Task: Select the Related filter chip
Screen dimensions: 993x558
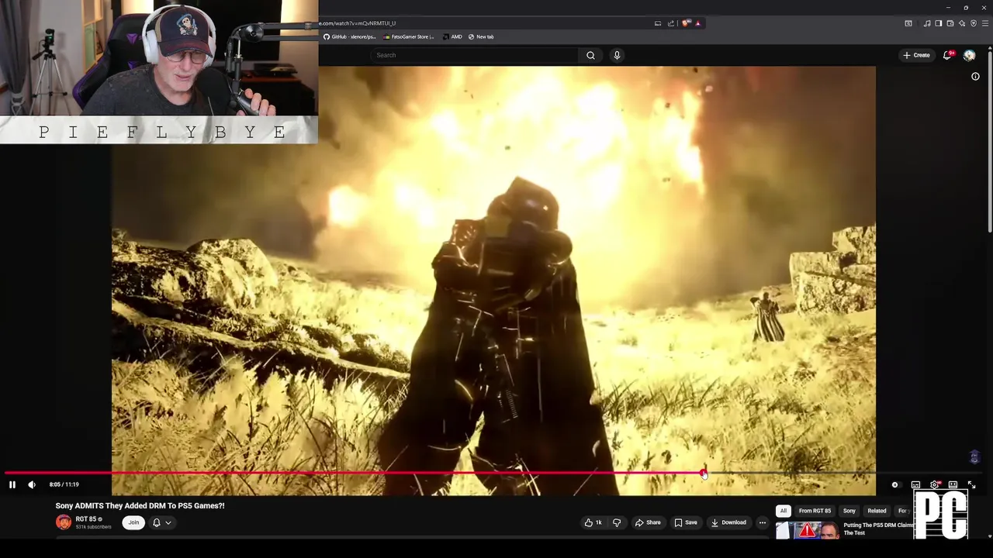Action: point(877,511)
